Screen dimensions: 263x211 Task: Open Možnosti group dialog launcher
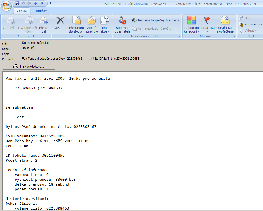pos(234,36)
